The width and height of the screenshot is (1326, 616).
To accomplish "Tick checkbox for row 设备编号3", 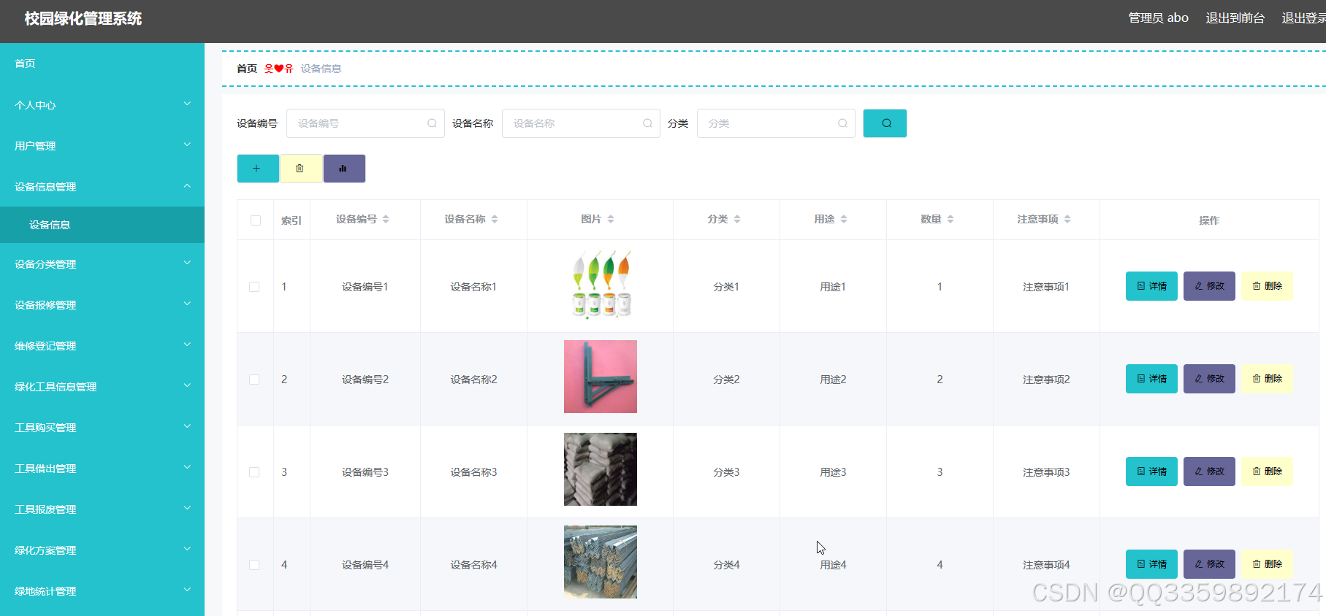I will coord(254,472).
